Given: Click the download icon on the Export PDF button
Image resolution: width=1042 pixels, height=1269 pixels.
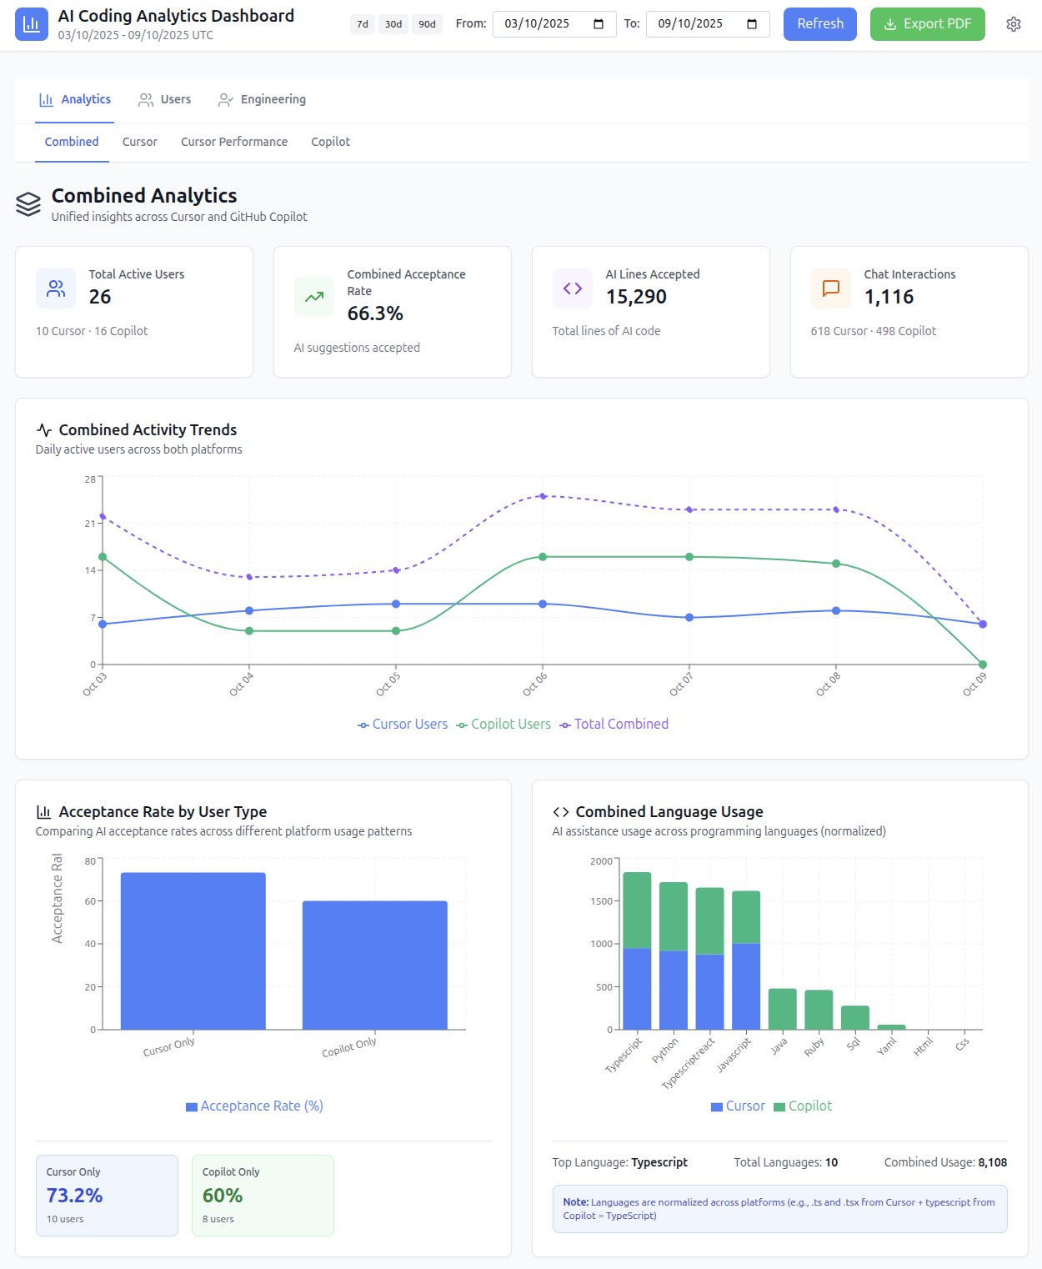Looking at the screenshot, I should coord(890,24).
